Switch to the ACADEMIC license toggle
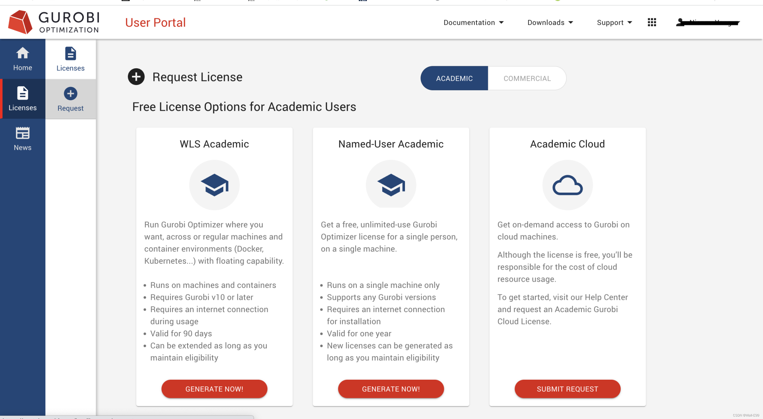Screen dimensions: 763x419 tap(454, 78)
